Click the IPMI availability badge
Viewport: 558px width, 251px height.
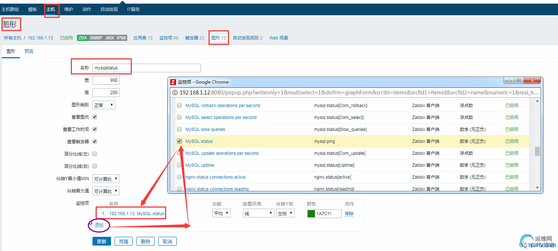(121, 38)
